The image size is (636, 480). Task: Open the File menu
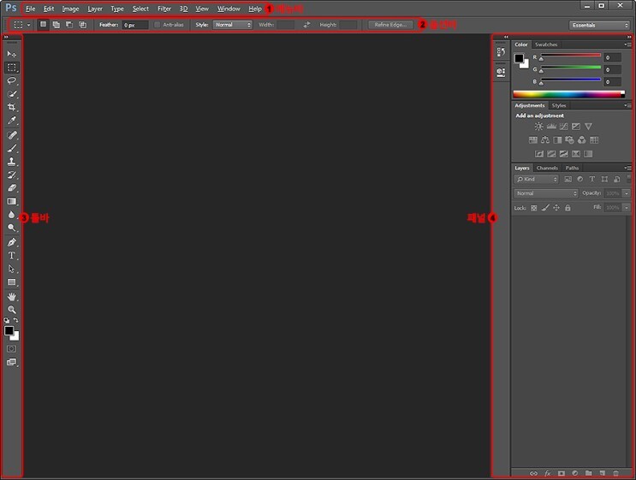(x=31, y=9)
